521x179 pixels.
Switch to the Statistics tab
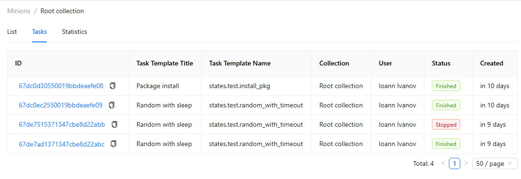74,32
